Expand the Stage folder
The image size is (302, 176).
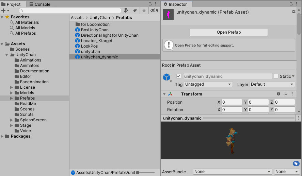12,125
